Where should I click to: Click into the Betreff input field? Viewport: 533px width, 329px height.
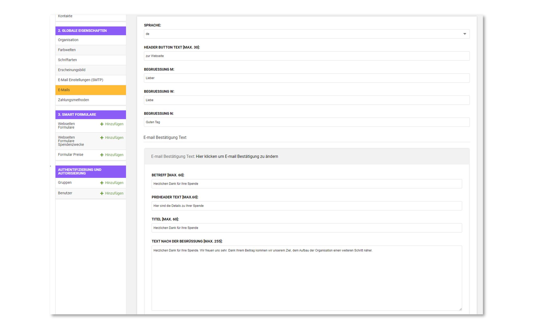coord(306,184)
